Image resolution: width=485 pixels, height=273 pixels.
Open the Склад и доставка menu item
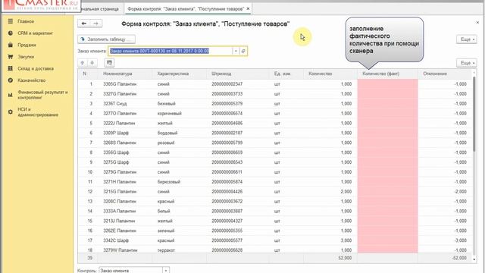tap(36, 68)
